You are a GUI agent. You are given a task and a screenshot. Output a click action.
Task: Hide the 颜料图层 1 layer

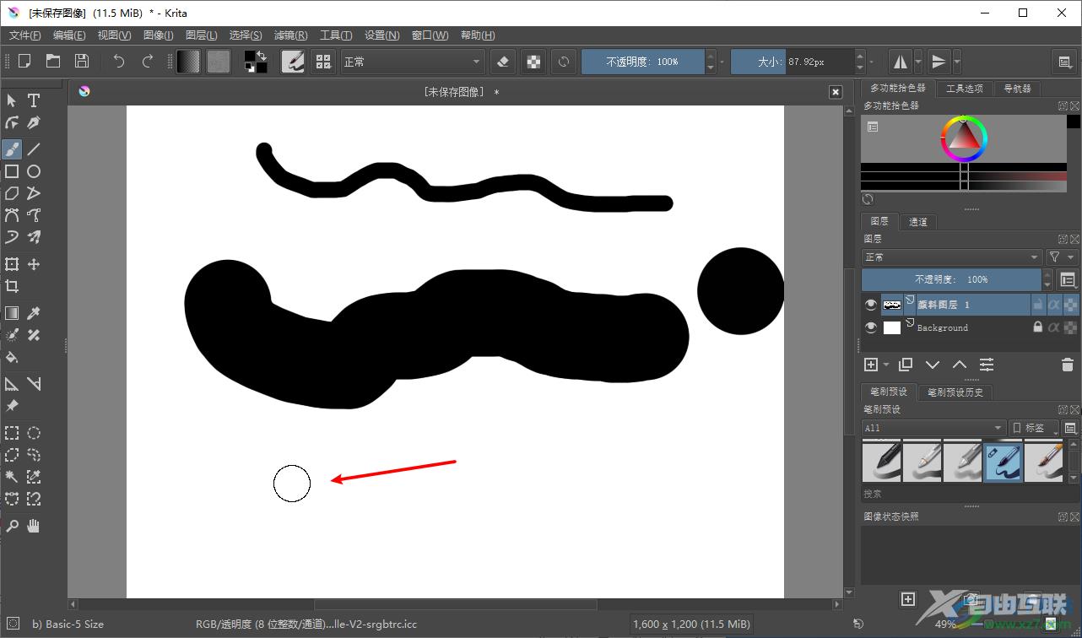click(x=871, y=305)
